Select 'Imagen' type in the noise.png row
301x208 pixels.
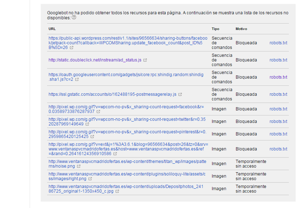[219, 164]
